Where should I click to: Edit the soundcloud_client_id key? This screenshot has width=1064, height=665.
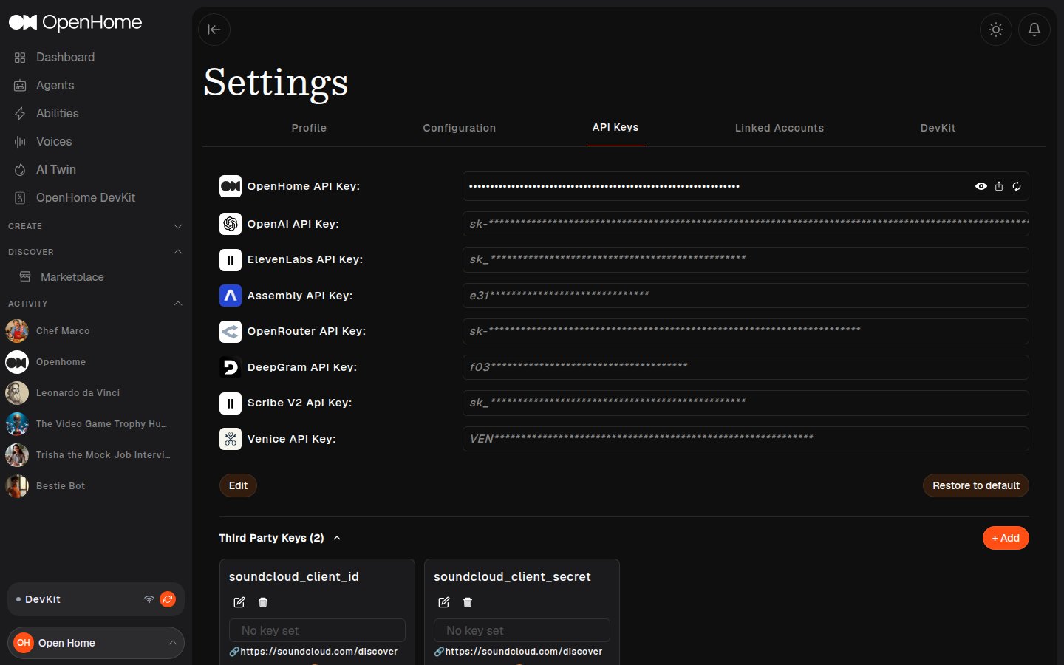tap(239, 602)
